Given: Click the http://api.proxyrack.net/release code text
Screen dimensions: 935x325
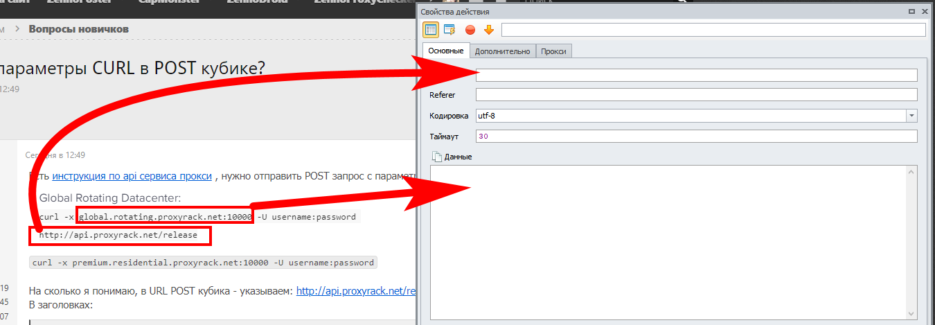Looking at the screenshot, I should 118,236.
